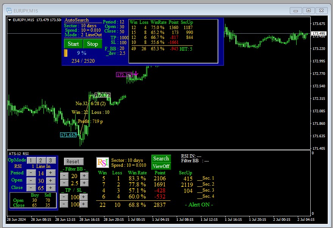
Task: Click the cyan 171.657 price label
Action: point(68,135)
